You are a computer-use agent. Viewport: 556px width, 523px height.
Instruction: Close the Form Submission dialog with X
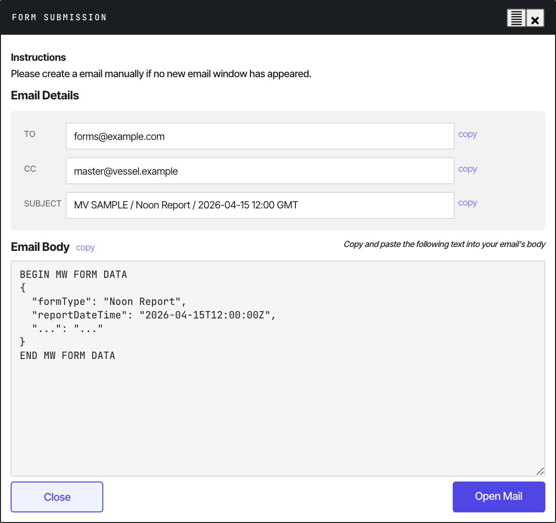coord(535,18)
